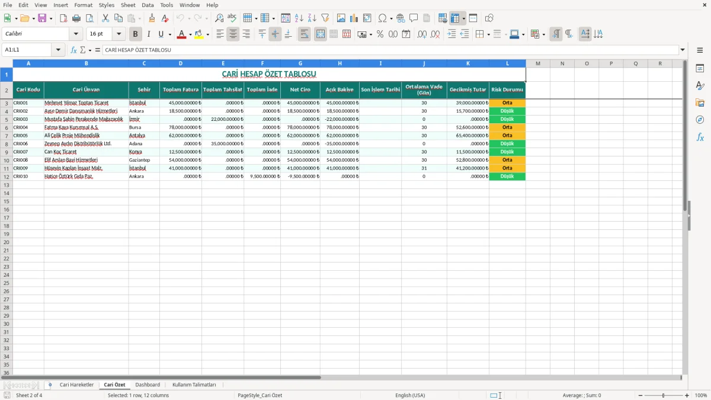Click the Clone Formatting paintbrush

pyautogui.click(x=152, y=18)
